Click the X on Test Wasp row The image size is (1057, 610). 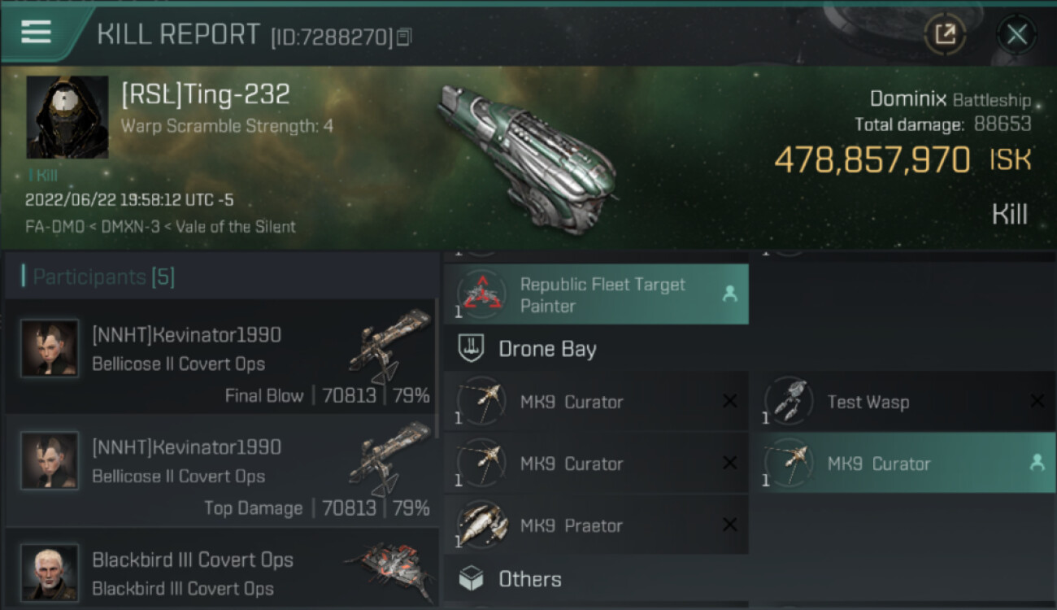click(1037, 401)
